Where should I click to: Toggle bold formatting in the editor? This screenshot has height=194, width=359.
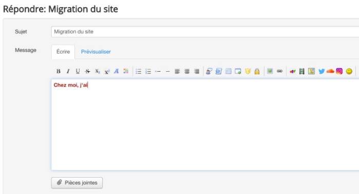pyautogui.click(x=59, y=71)
